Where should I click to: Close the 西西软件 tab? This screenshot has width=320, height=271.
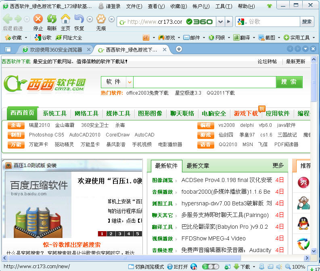(x=165, y=50)
